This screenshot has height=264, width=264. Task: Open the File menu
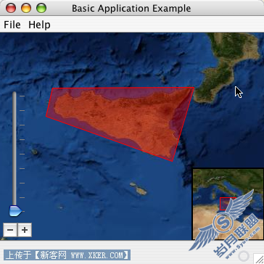[x=12, y=25]
